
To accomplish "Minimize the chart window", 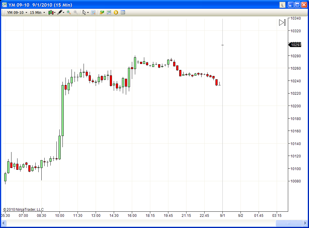I will click(291, 5).
